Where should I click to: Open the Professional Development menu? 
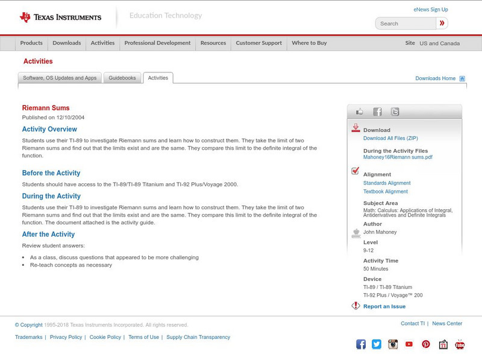(x=157, y=43)
